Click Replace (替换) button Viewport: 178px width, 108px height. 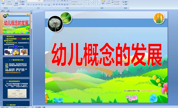pyautogui.click(x=125, y=2)
